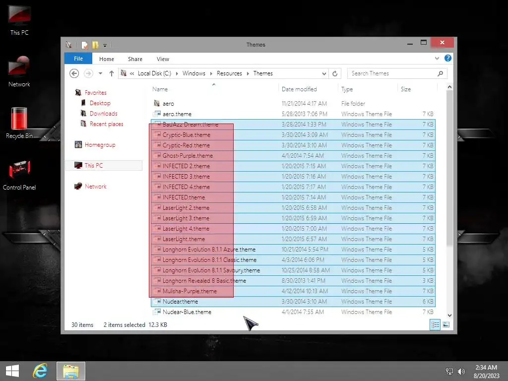Select Longhorn Evolution 8.1.1 Azure.theme
The height and width of the screenshot is (381, 508).
293,250
